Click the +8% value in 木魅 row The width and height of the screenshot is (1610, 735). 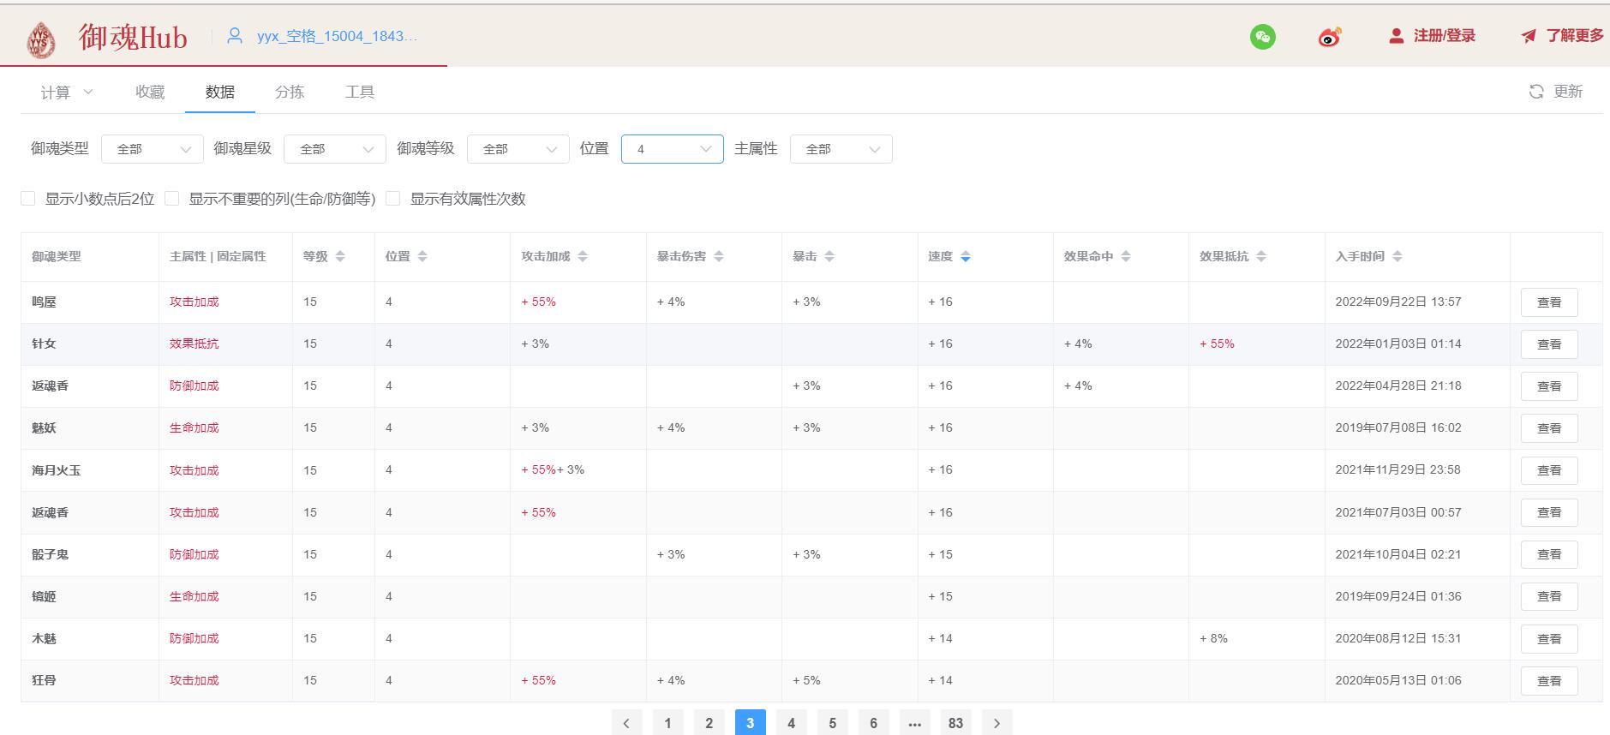(x=1214, y=638)
